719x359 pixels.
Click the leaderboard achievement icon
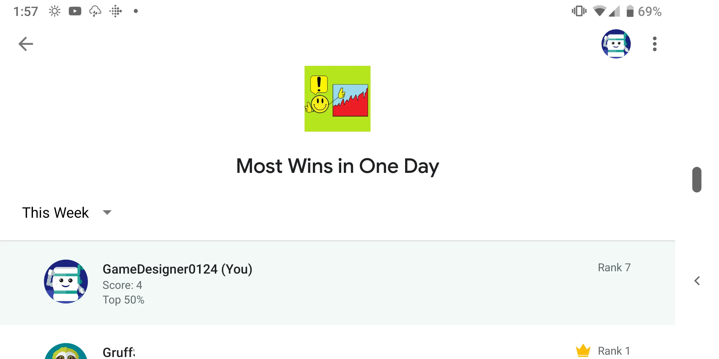click(x=338, y=98)
